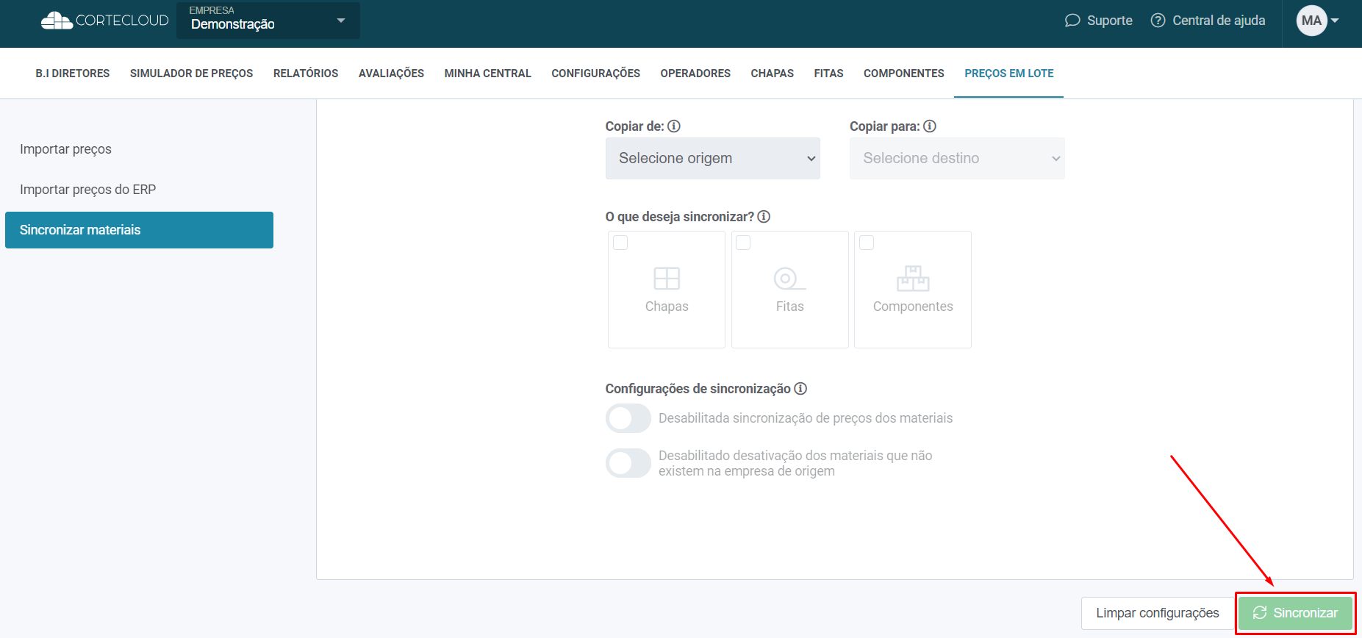Check the Chapas checkbox
The height and width of the screenshot is (638, 1362).
coord(620,243)
